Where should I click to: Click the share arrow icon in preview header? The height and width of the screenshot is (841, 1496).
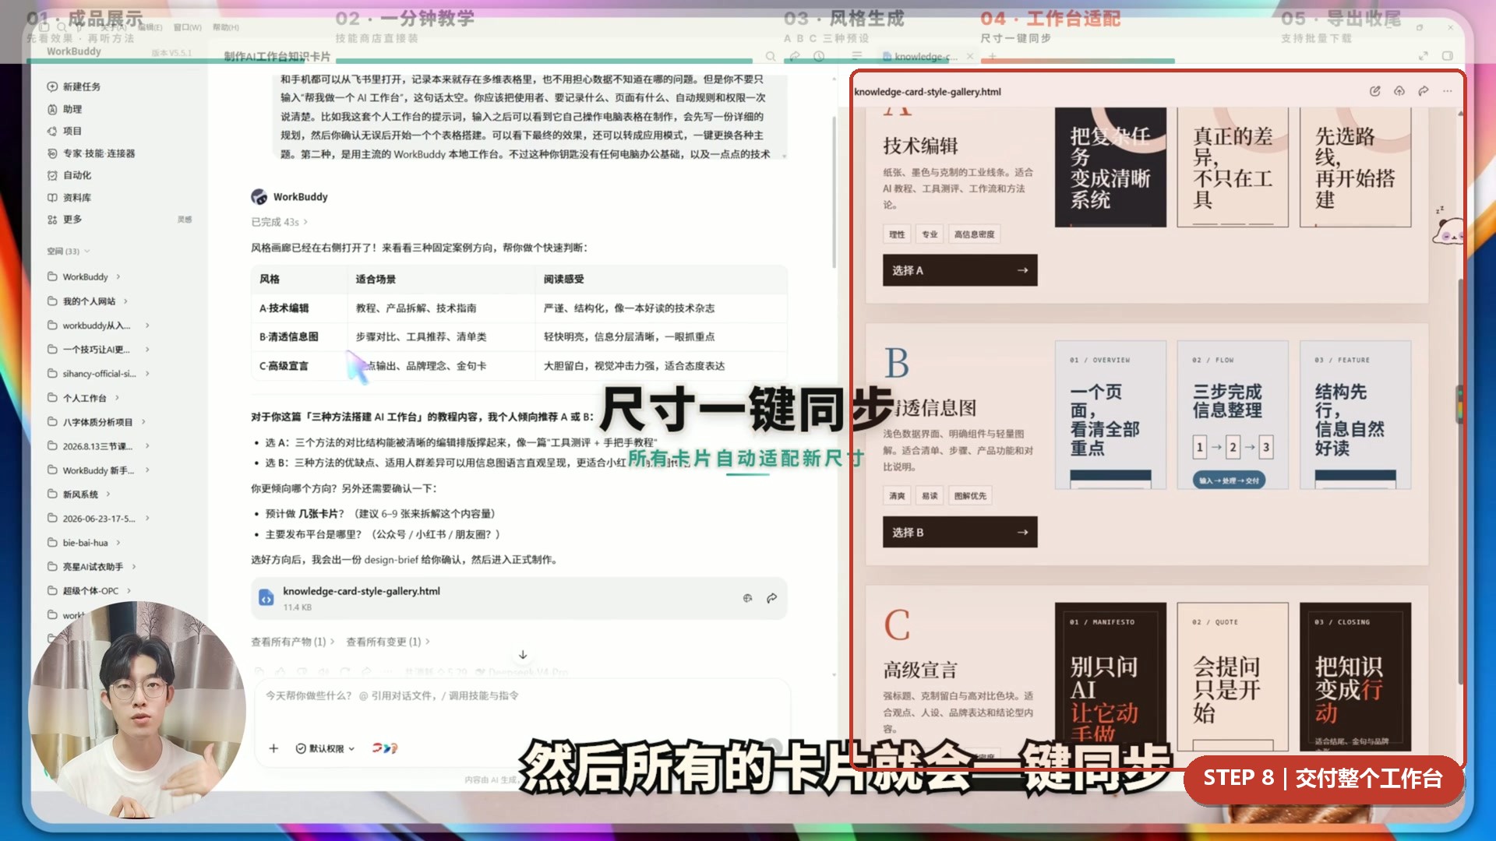point(1424,91)
